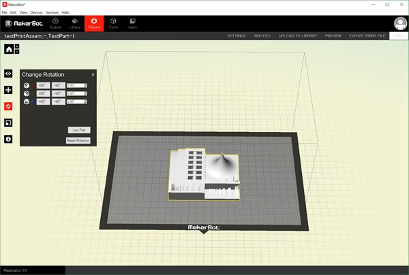Screen dimensions: 409x275
Task: Select the red Rotate tool
Action: [x=8, y=106]
